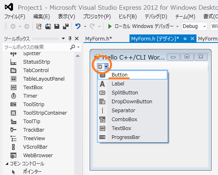The image size is (218, 175).
Task: Click the navigate forward arrow icon
Action: [x=27, y=26]
